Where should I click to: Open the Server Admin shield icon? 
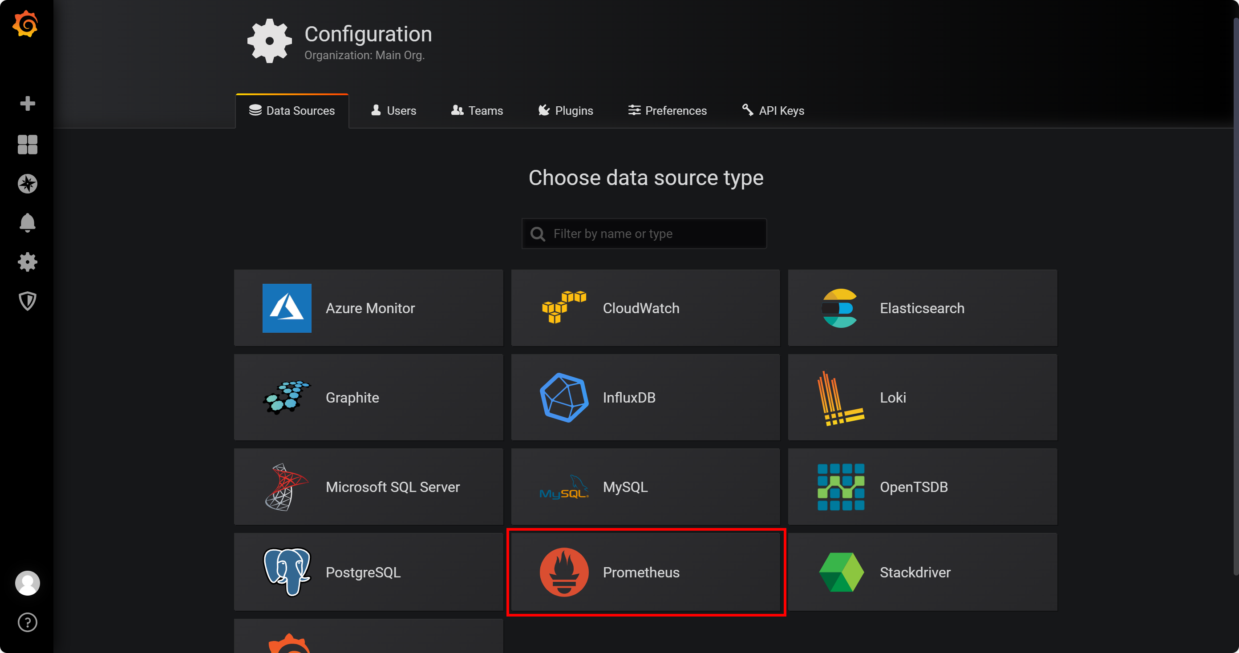pyautogui.click(x=28, y=302)
